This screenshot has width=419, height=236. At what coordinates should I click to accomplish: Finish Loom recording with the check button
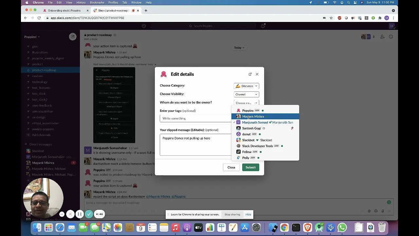[x=89, y=214]
